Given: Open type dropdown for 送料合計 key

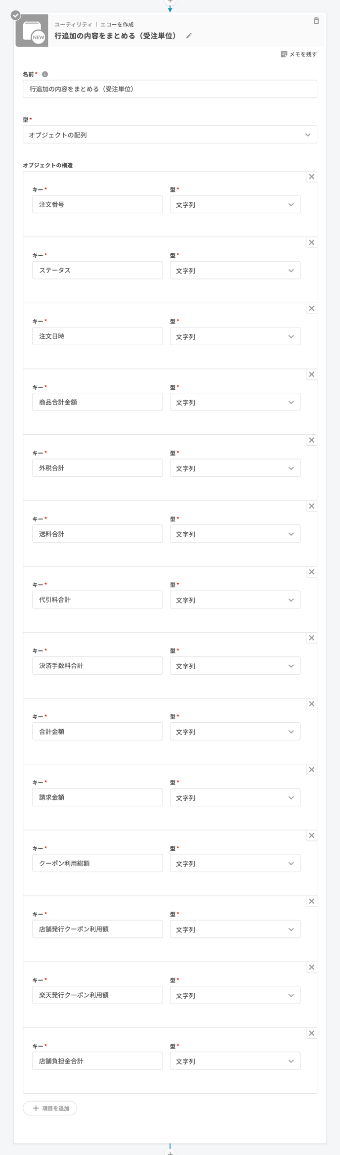Looking at the screenshot, I should tap(235, 534).
